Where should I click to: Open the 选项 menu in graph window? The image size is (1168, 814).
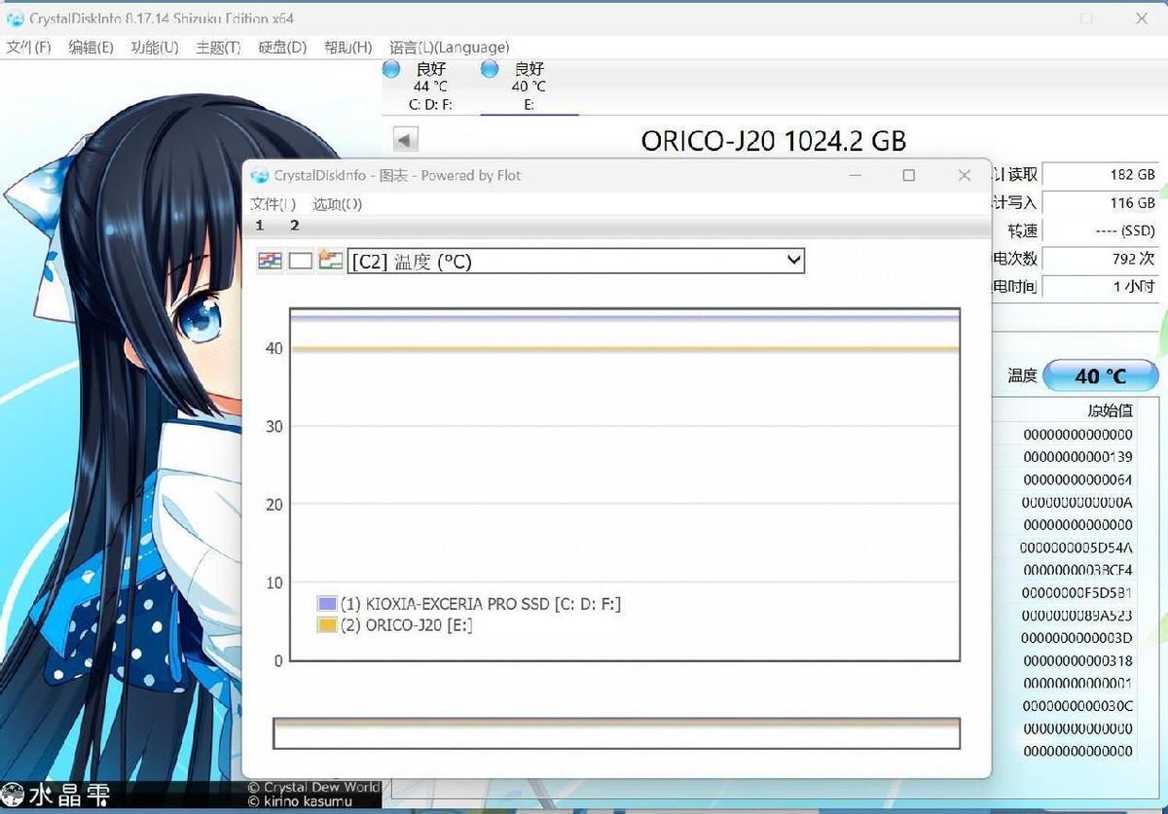(338, 204)
